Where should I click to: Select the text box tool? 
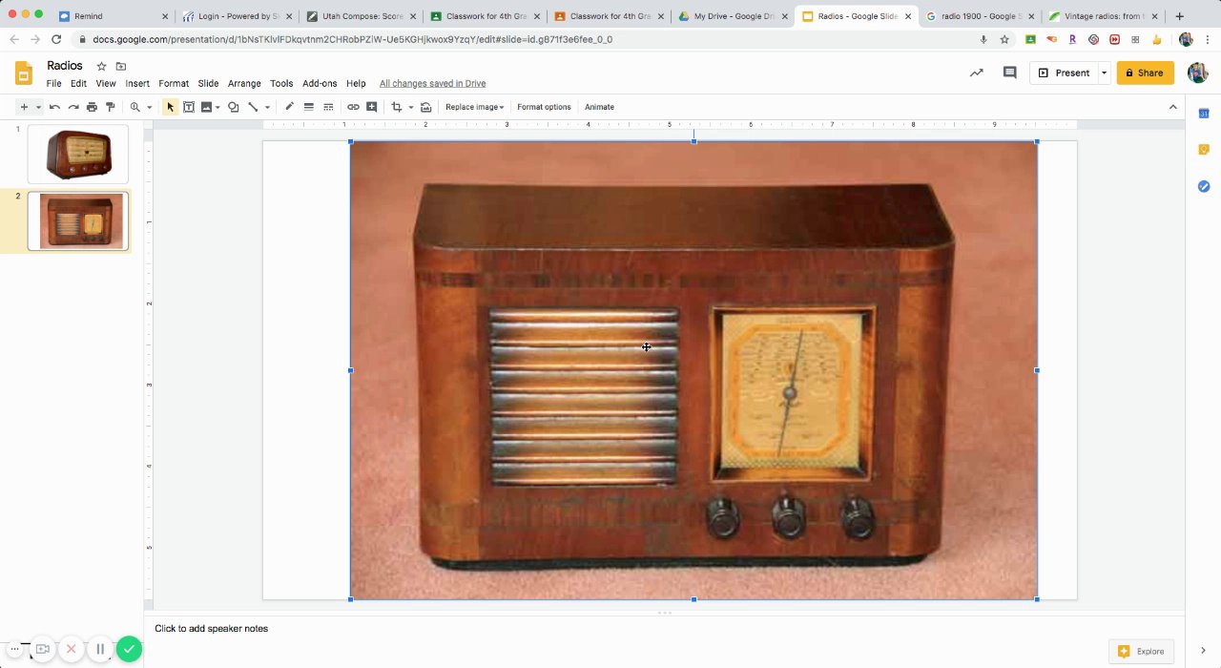[x=189, y=107]
